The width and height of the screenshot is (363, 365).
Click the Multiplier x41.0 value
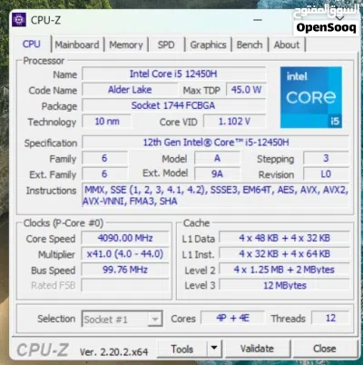tap(125, 253)
